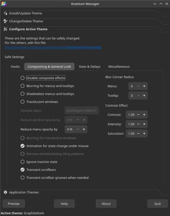The image size is (170, 216).
Task: Click Reduce menu opacity 0 % field
Action: click(70, 129)
